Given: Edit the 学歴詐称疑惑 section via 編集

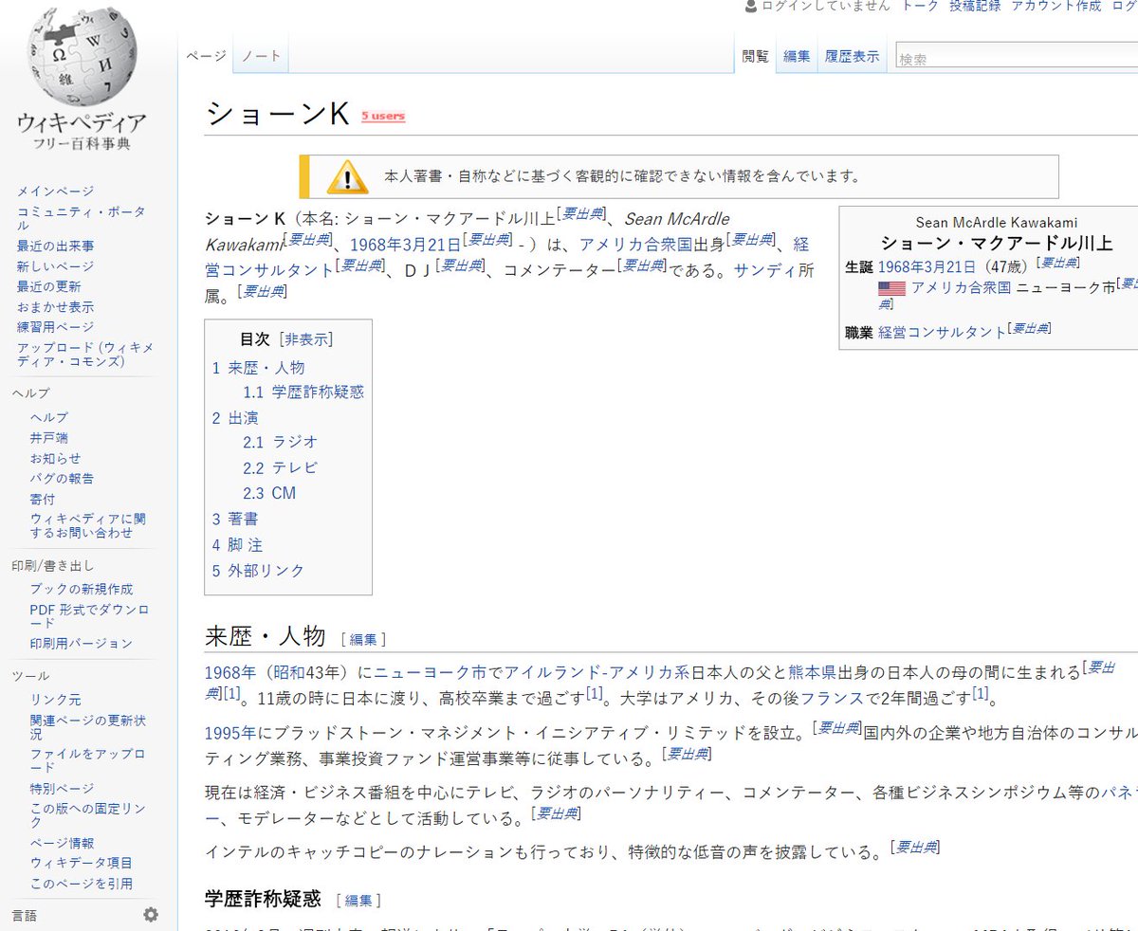Looking at the screenshot, I should 359,900.
